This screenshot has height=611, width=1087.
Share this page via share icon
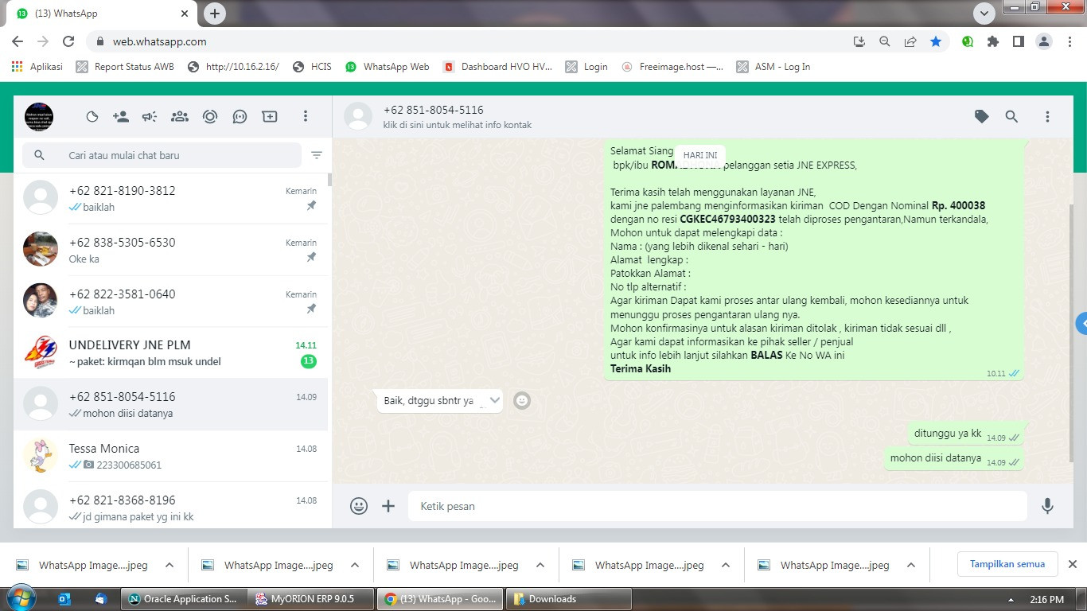(x=910, y=41)
